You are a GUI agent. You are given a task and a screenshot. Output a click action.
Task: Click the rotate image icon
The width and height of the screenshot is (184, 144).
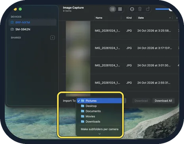tap(148, 9)
